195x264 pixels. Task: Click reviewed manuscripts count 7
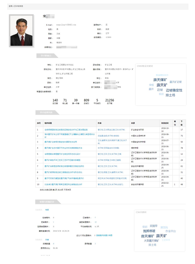pyautogui.click(x=95, y=218)
